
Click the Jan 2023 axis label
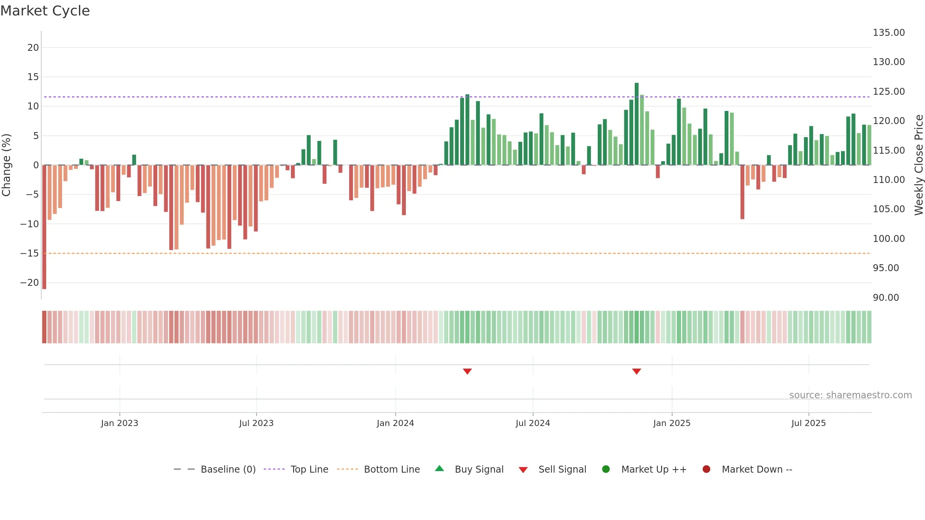[x=119, y=423]
